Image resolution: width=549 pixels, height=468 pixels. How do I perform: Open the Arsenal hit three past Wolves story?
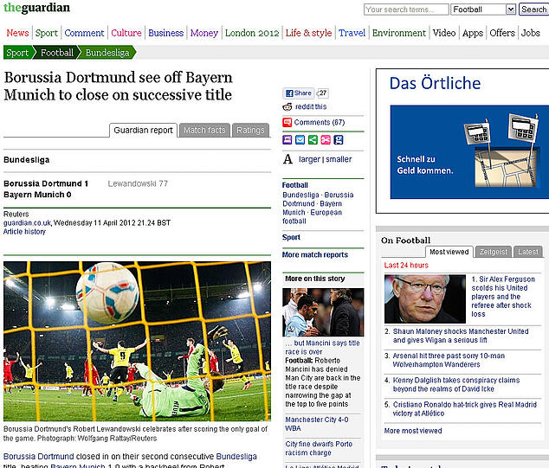click(449, 360)
